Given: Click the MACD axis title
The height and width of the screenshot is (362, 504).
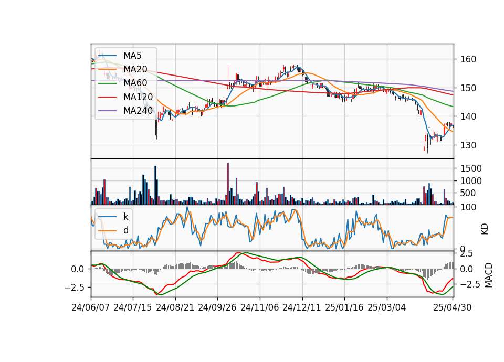Looking at the screenshot, I should (489, 275).
